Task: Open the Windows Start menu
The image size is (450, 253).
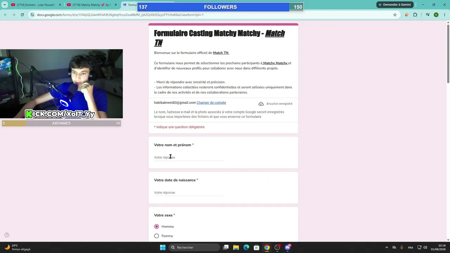Action: (x=163, y=247)
